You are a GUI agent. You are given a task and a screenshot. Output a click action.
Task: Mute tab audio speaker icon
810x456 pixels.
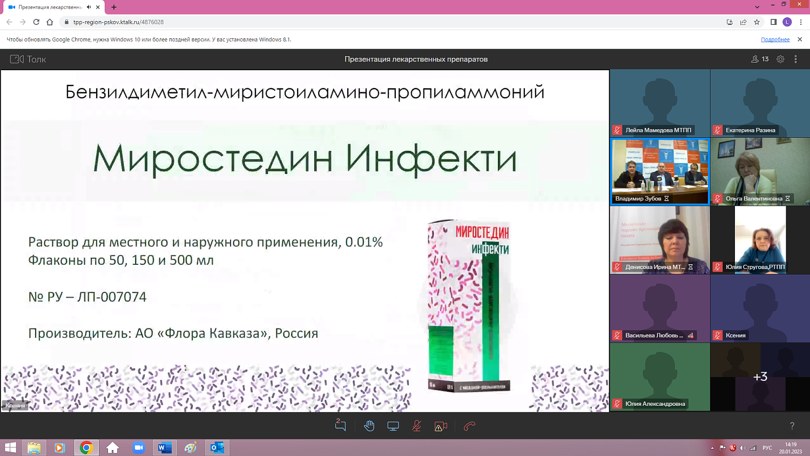[x=89, y=7]
